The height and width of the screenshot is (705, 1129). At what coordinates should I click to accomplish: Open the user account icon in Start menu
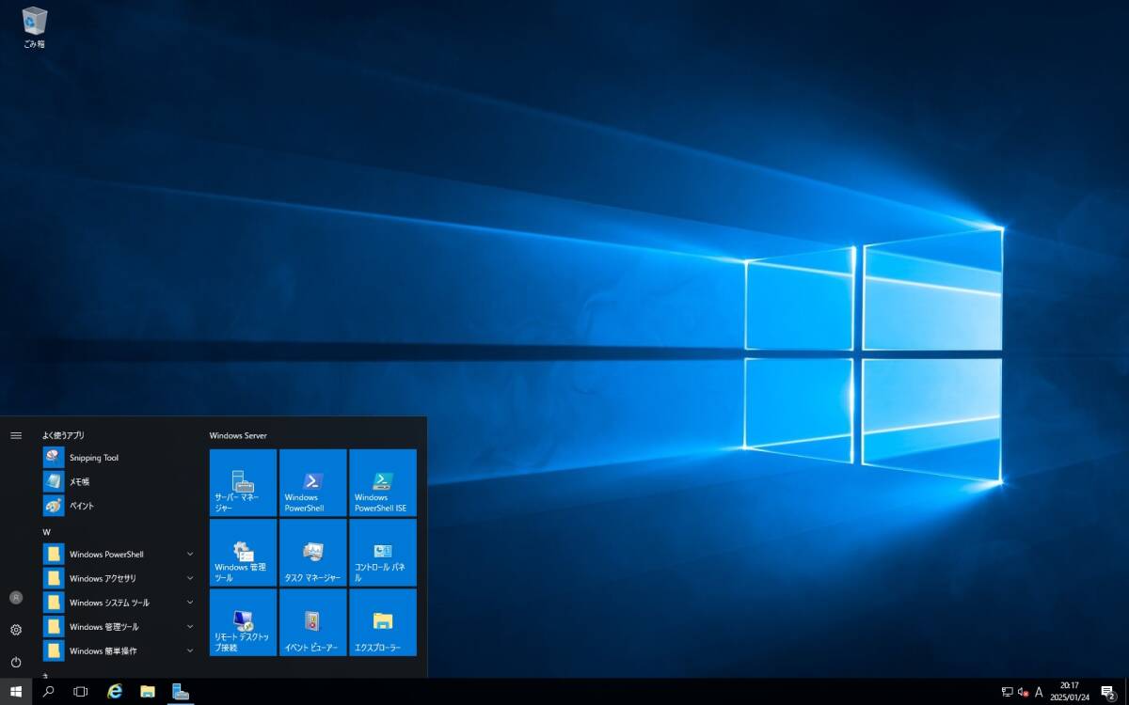pos(16,598)
